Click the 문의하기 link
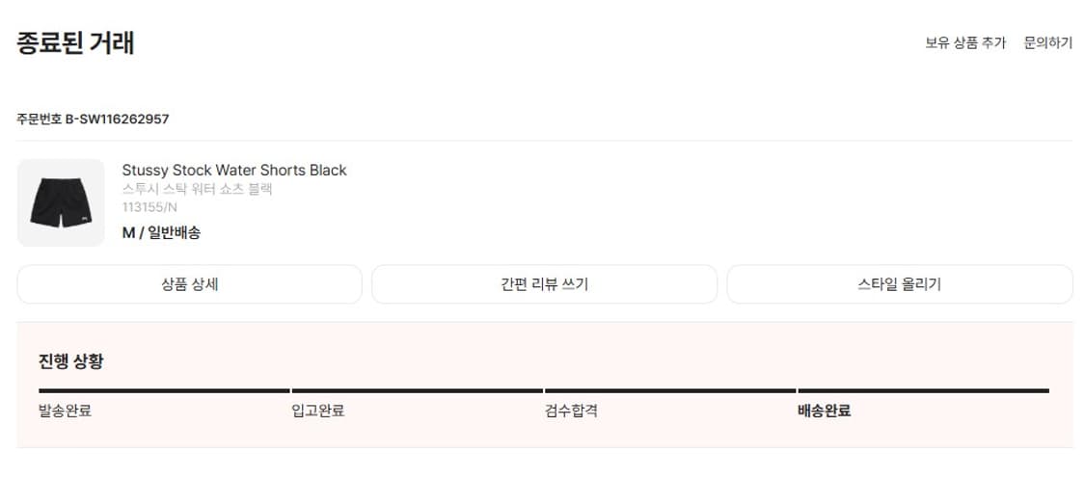 (1047, 43)
